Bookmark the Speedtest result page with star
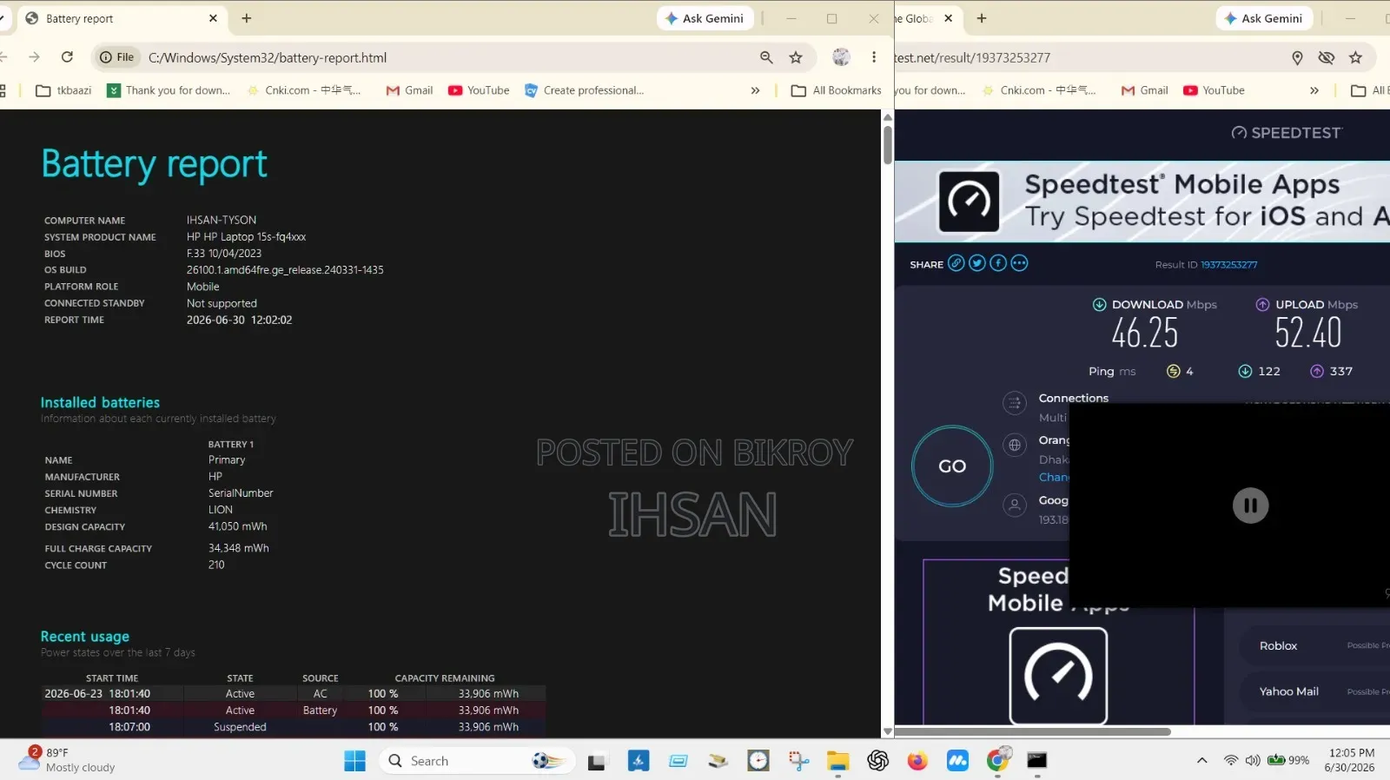The image size is (1390, 780). tap(1355, 57)
